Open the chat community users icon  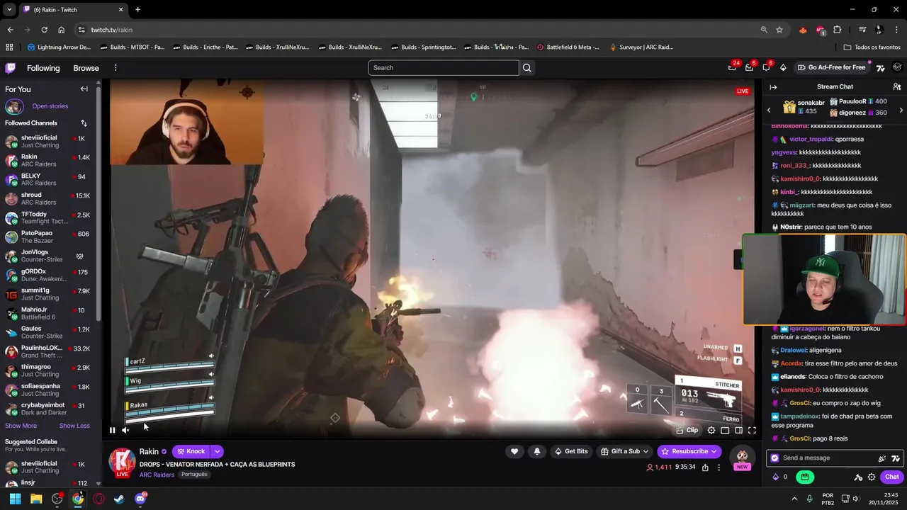[x=896, y=87]
